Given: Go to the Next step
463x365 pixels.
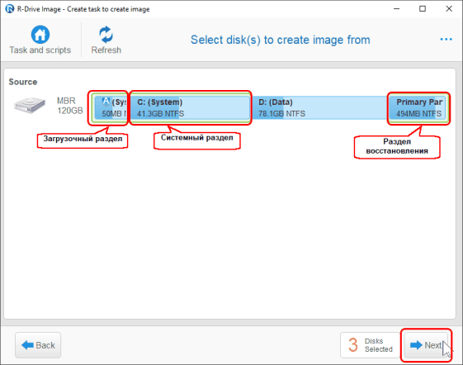Looking at the screenshot, I should point(426,345).
